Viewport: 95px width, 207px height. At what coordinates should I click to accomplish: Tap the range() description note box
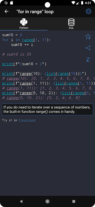pyautogui.click(x=47, y=109)
